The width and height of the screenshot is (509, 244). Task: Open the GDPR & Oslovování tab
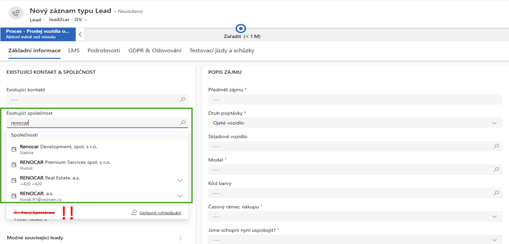click(x=155, y=51)
